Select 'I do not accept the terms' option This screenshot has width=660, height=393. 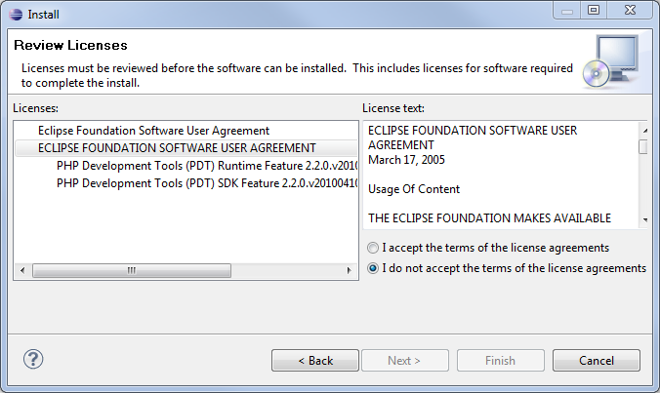point(373,268)
